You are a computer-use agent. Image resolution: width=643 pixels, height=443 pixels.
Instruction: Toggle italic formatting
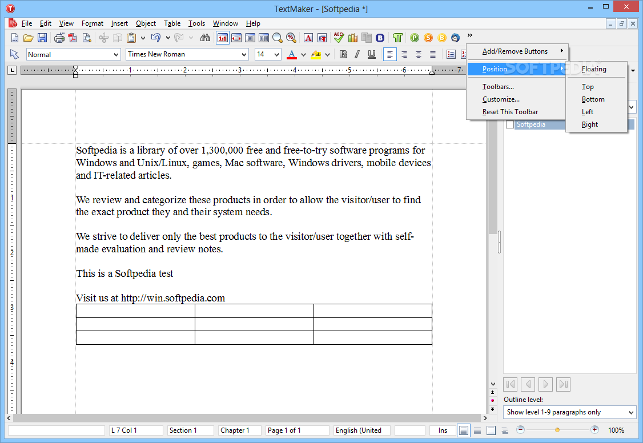(357, 54)
